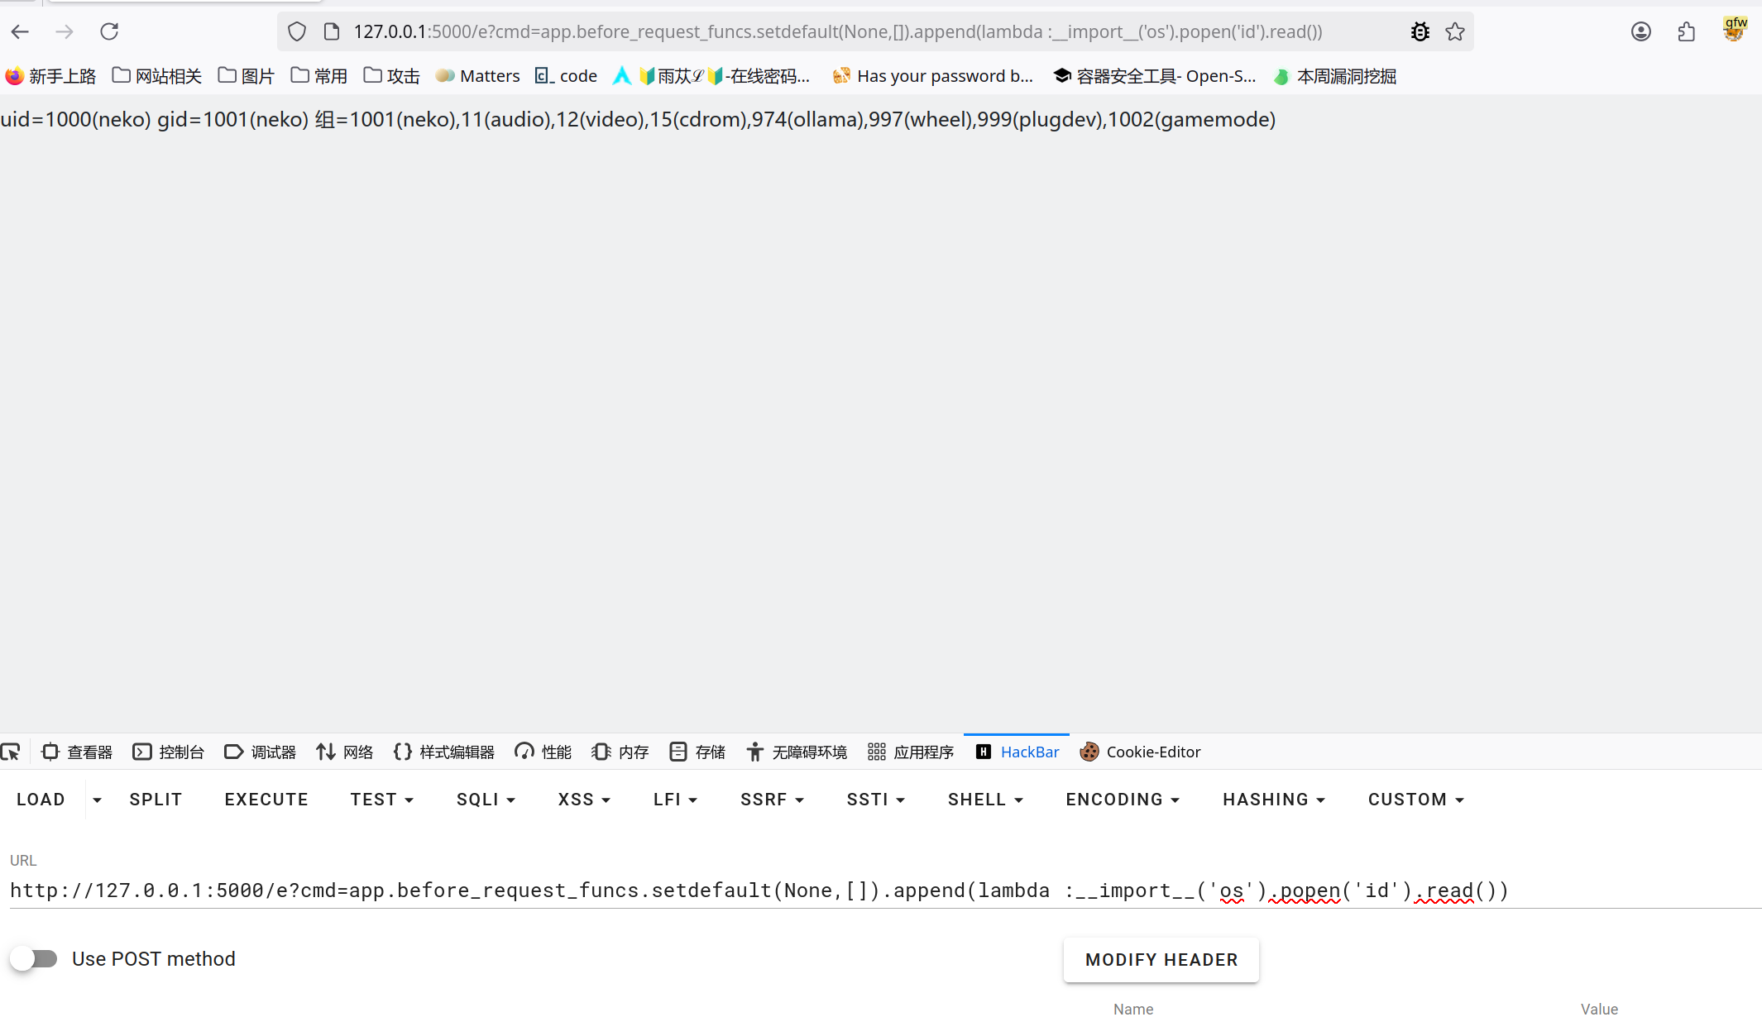The height and width of the screenshot is (1017, 1762).
Task: Bookmark page with the star icon
Action: tap(1455, 31)
